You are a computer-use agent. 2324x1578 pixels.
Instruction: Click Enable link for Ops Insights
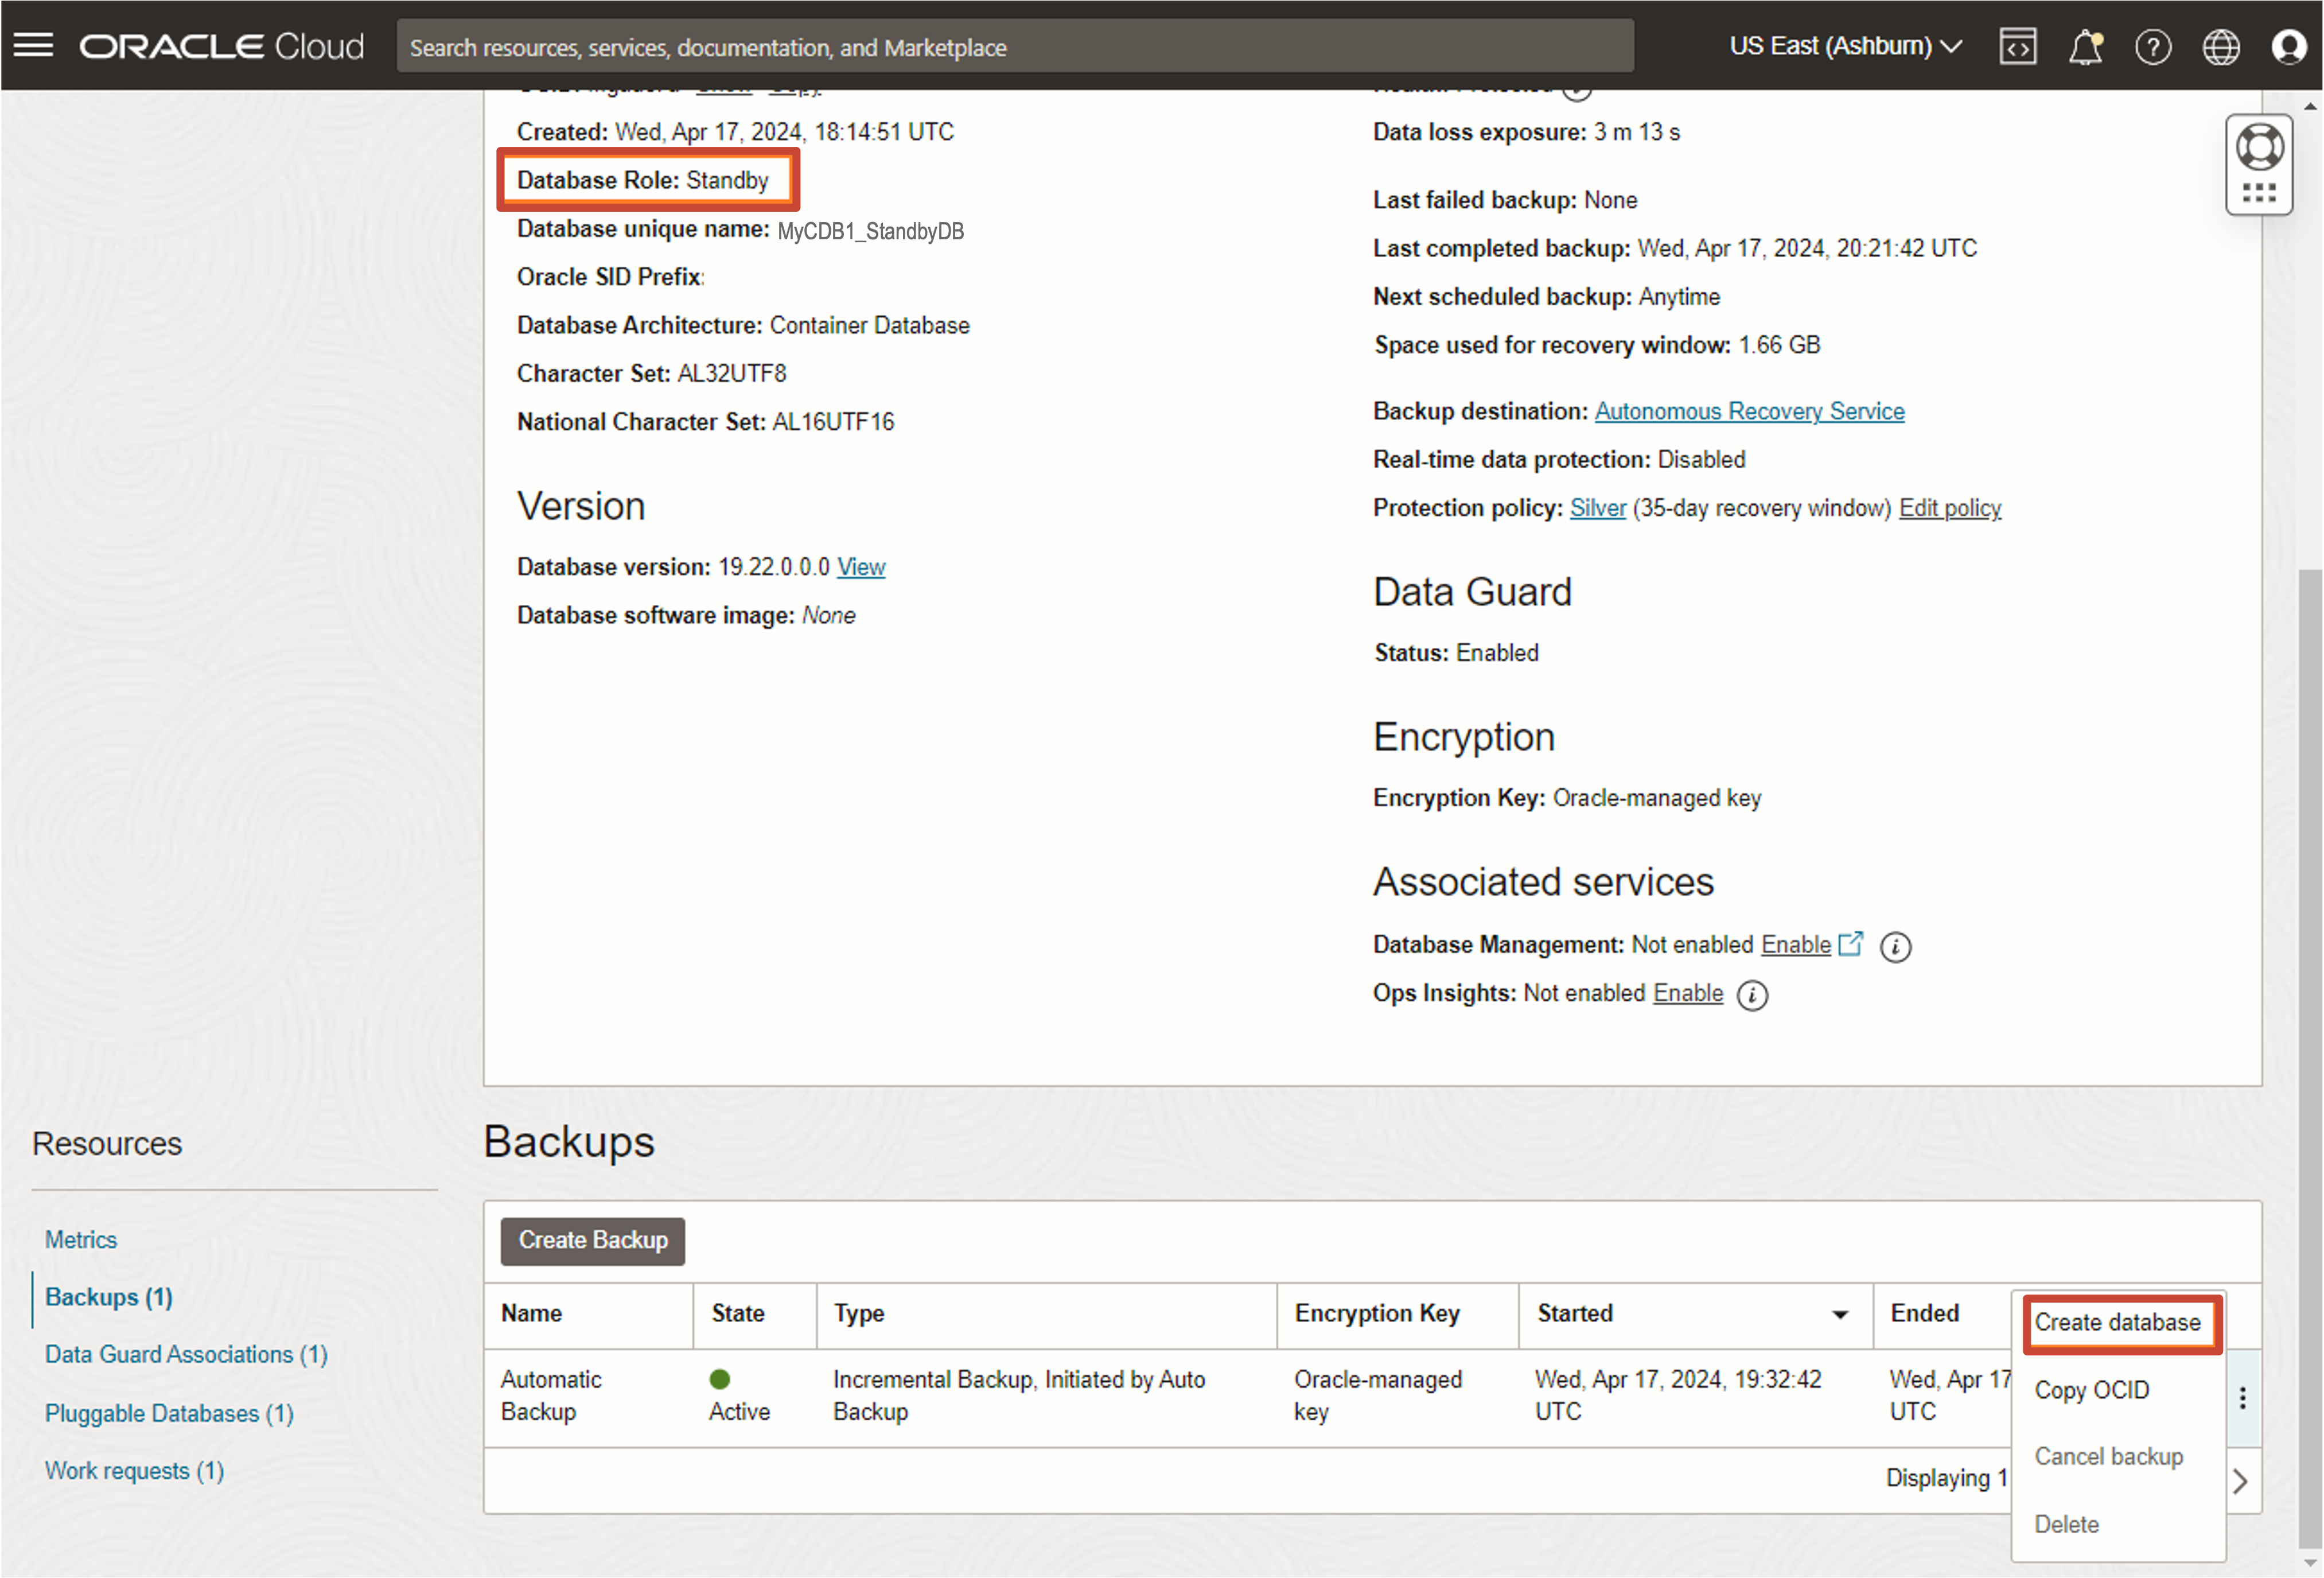click(x=1688, y=993)
